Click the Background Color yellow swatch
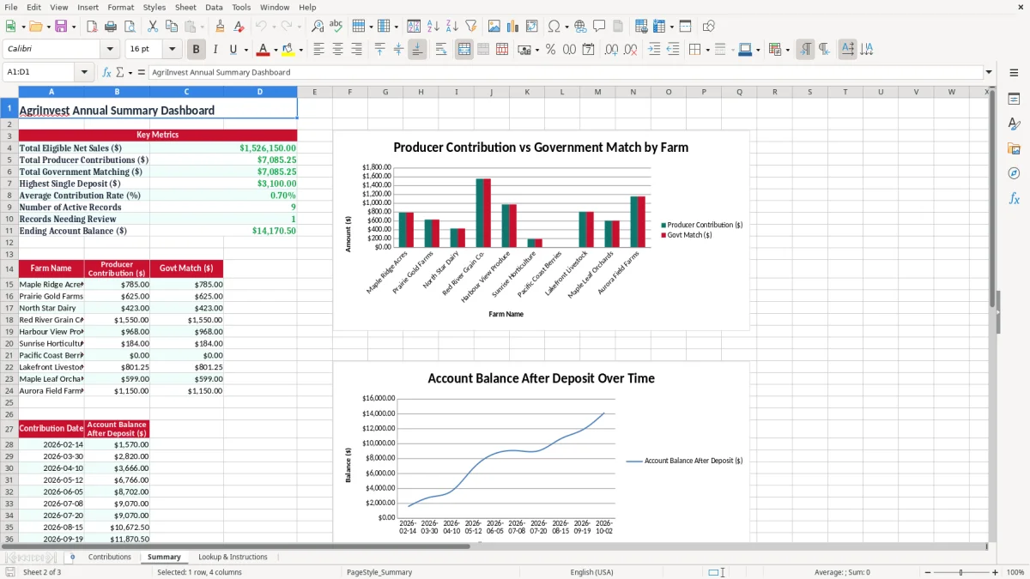This screenshot has height=579, width=1030. pyautogui.click(x=288, y=50)
